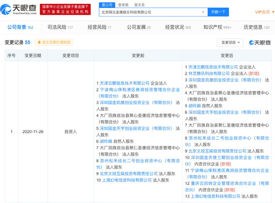Open 林芝腾讯科技有限公司 link
The image size is (275, 203).
(209, 73)
